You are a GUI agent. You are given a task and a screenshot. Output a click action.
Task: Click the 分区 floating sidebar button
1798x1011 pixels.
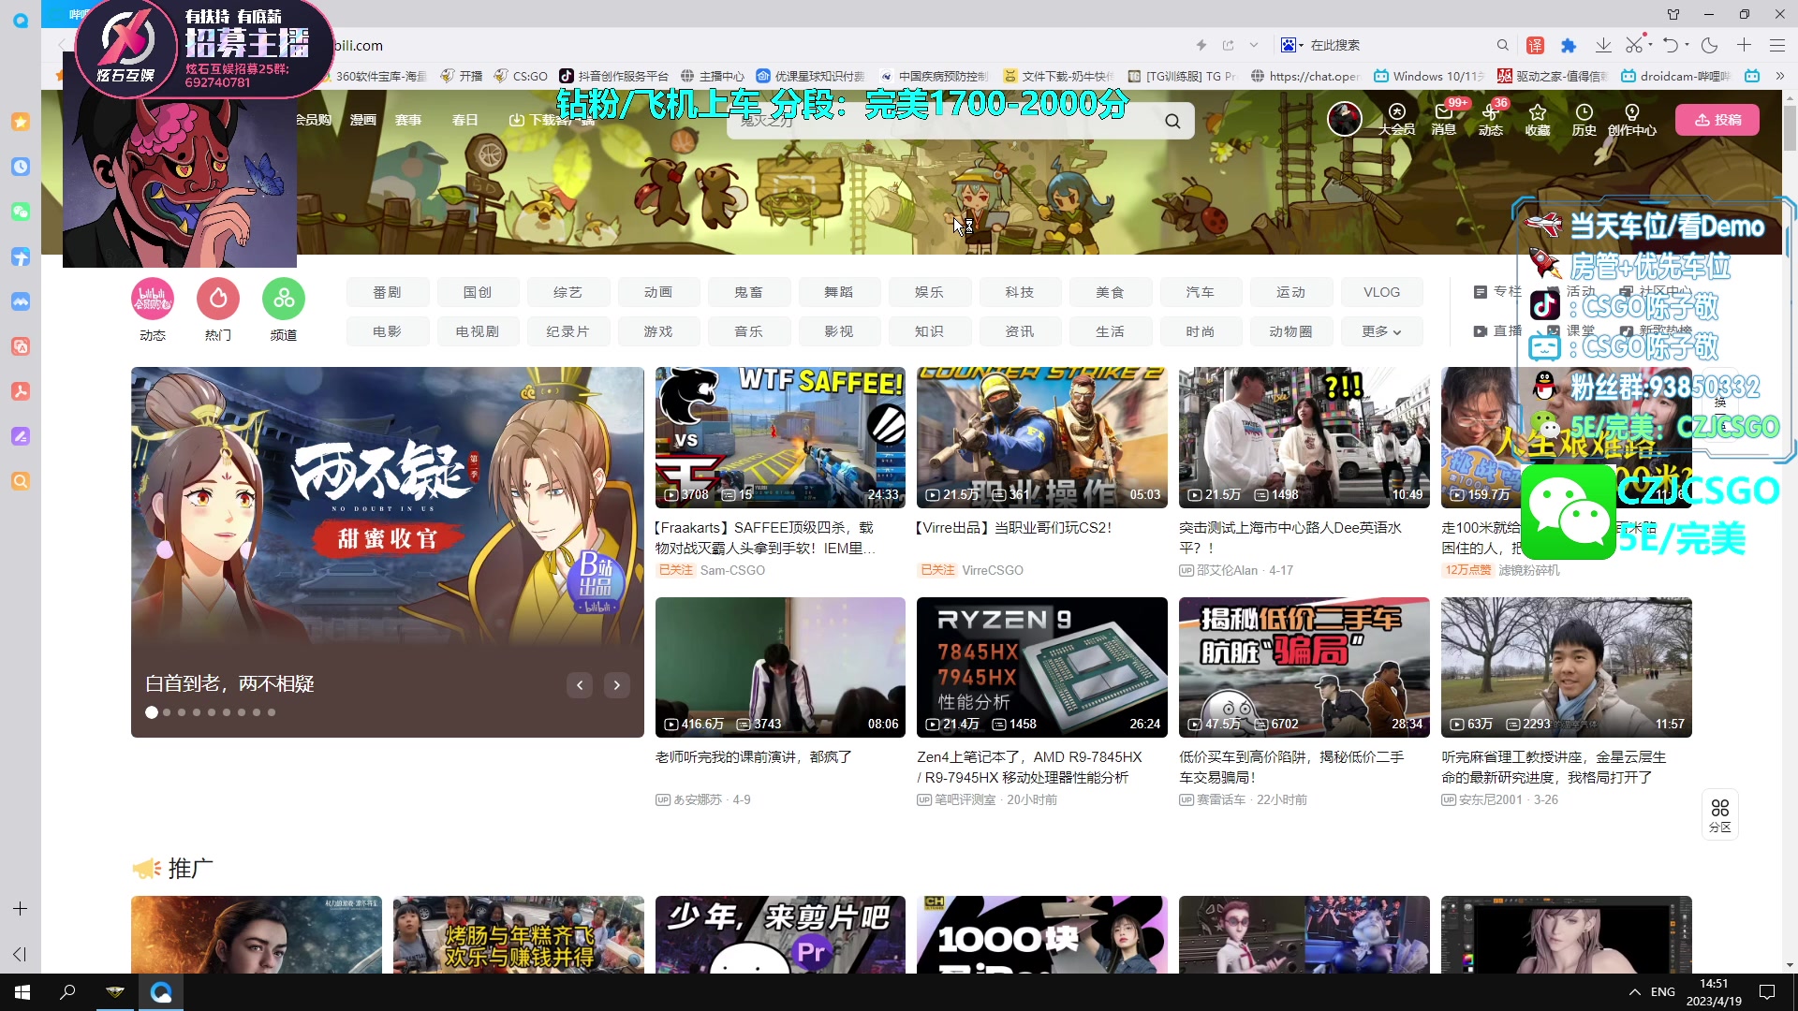[1719, 814]
